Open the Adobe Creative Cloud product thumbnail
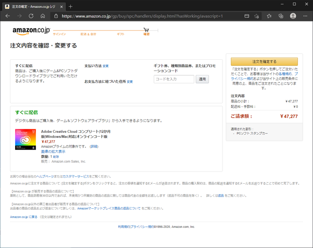Image resolution: width=313 pixels, height=248 pixels. pyautogui.click(x=25, y=139)
